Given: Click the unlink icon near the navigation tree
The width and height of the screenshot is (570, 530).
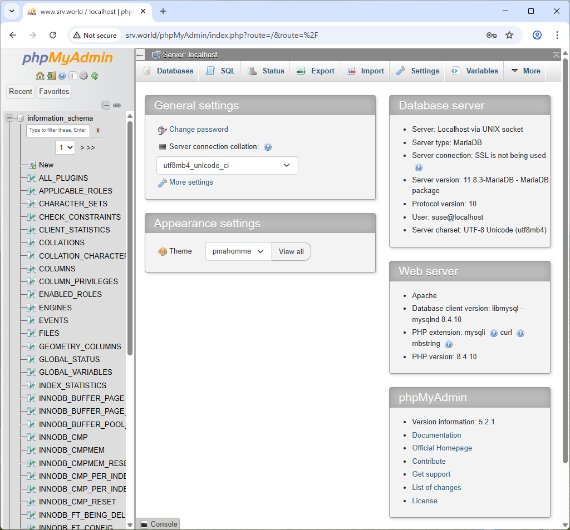Looking at the screenshot, I should [x=117, y=105].
